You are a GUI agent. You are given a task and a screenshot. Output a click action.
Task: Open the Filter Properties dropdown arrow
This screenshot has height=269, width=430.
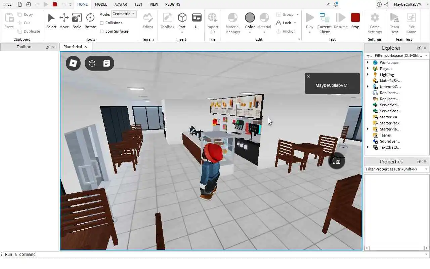(426, 169)
